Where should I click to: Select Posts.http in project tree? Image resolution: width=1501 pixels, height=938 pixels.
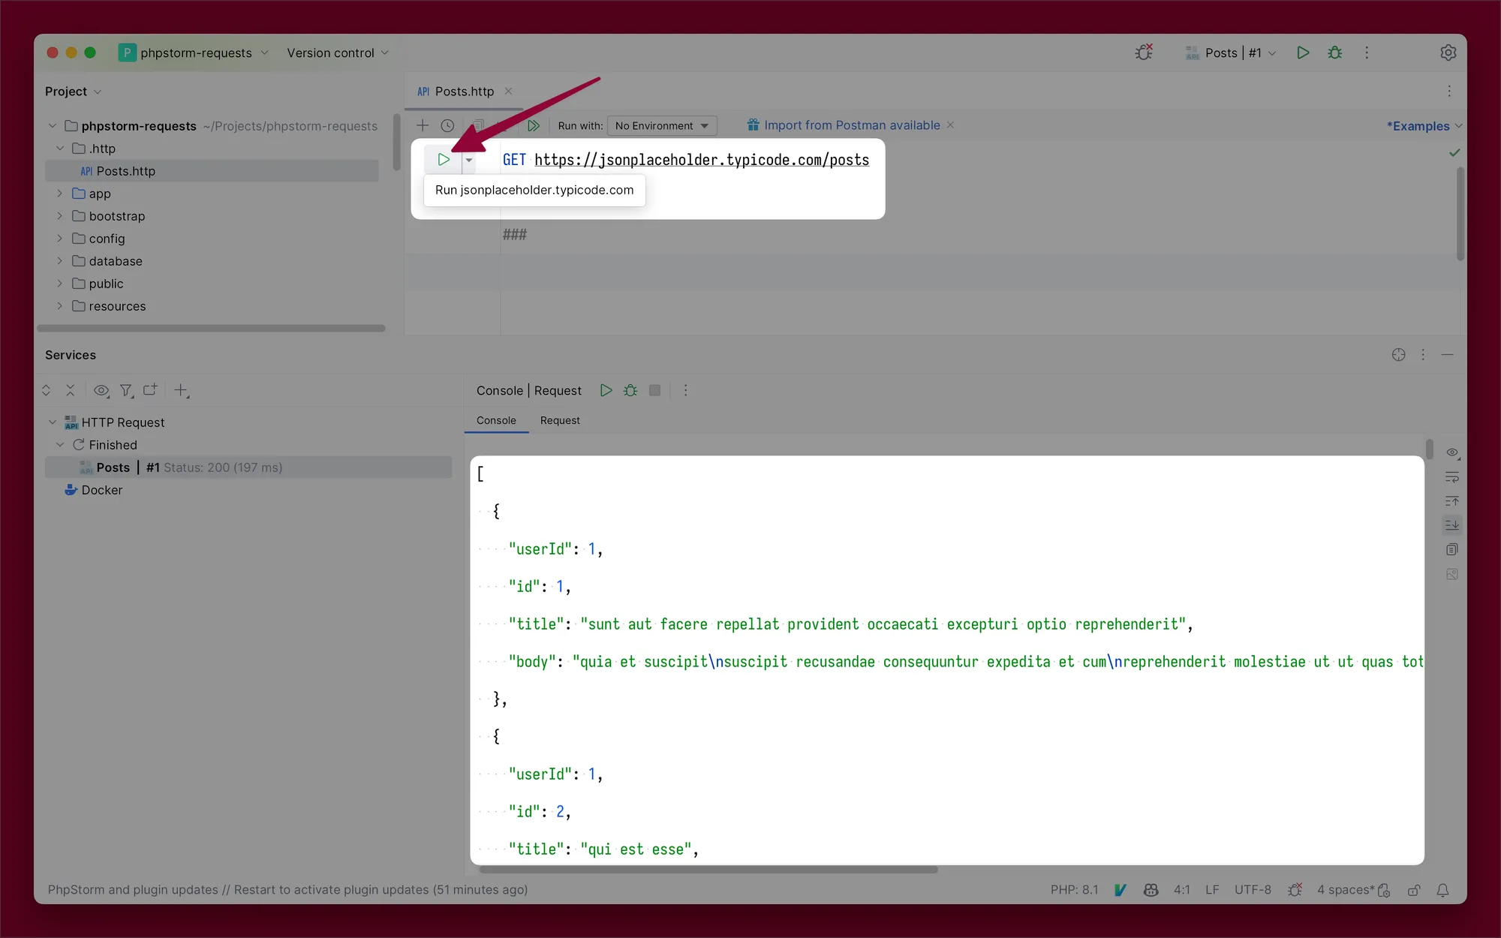click(x=212, y=171)
